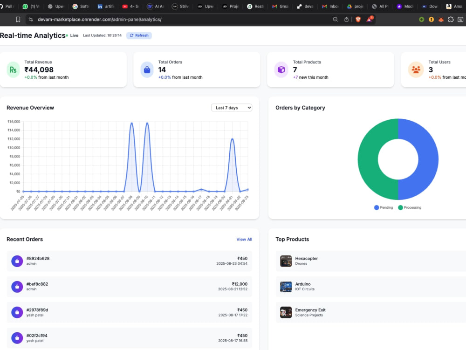466x350 pixels.
Task: Open order #2978f89d
Action: pyautogui.click(x=129, y=313)
